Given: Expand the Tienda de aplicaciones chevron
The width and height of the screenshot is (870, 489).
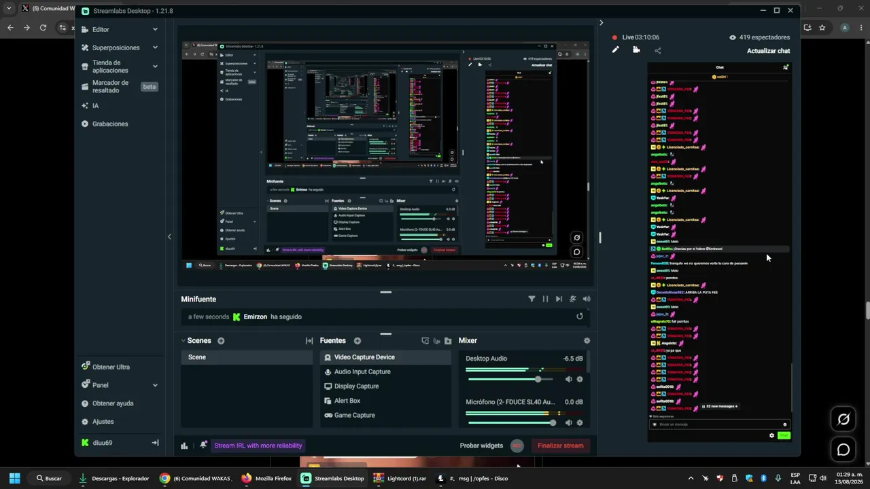Looking at the screenshot, I should point(155,67).
